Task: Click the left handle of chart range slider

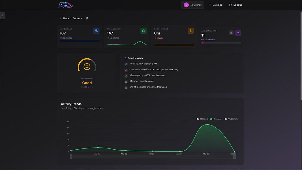Action: click(71, 156)
